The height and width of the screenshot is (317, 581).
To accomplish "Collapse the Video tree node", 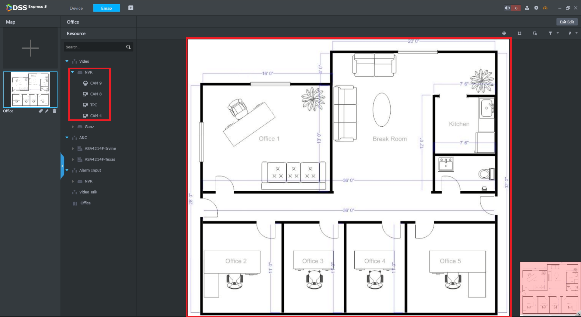I will [x=67, y=61].
